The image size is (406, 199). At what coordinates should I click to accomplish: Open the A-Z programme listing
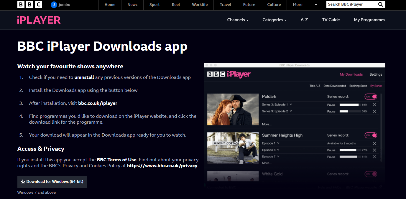click(x=304, y=20)
